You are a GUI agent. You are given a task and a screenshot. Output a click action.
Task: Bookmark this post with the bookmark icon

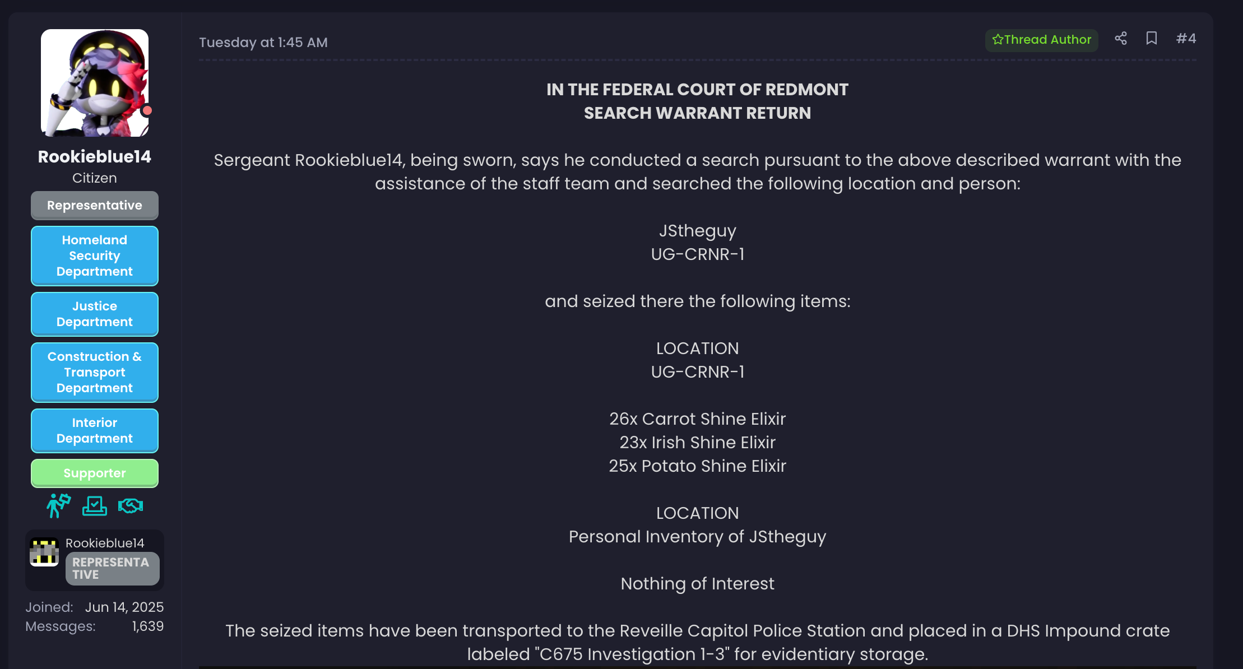1151,39
